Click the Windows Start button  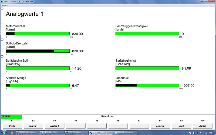coord(3,133)
